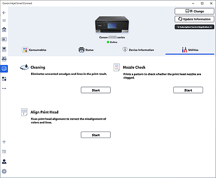Open the three-dots more options icon

click(4, 89)
